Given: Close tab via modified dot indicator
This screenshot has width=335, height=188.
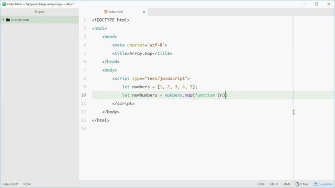Looking at the screenshot, I should coord(144,12).
